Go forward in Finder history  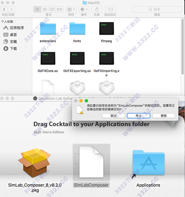tap(11, 9)
